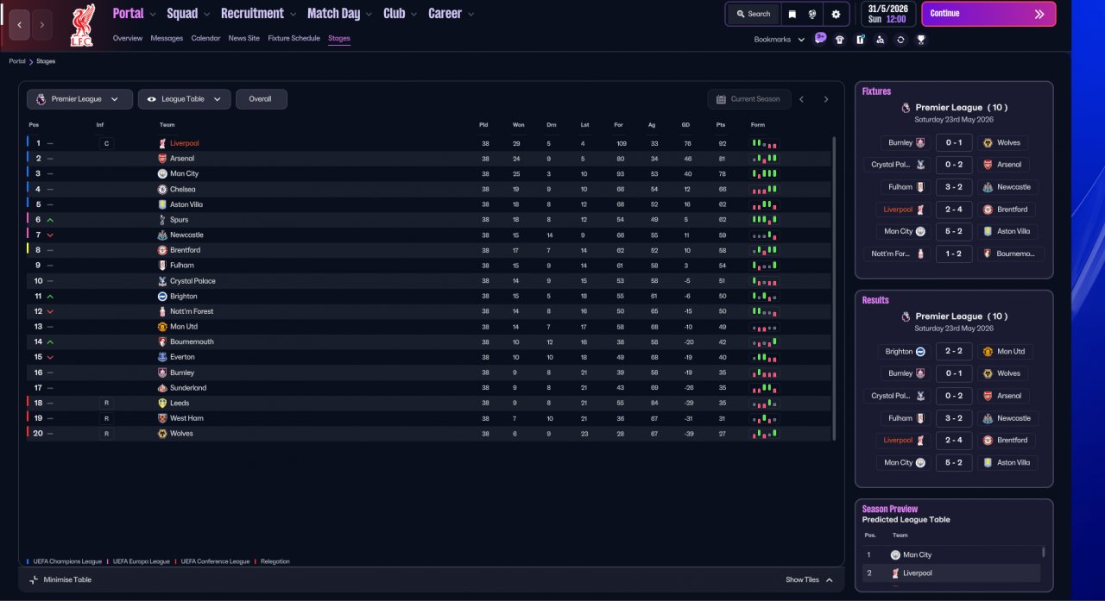
Task: Go back with the left arrow button
Action: (x=19, y=25)
